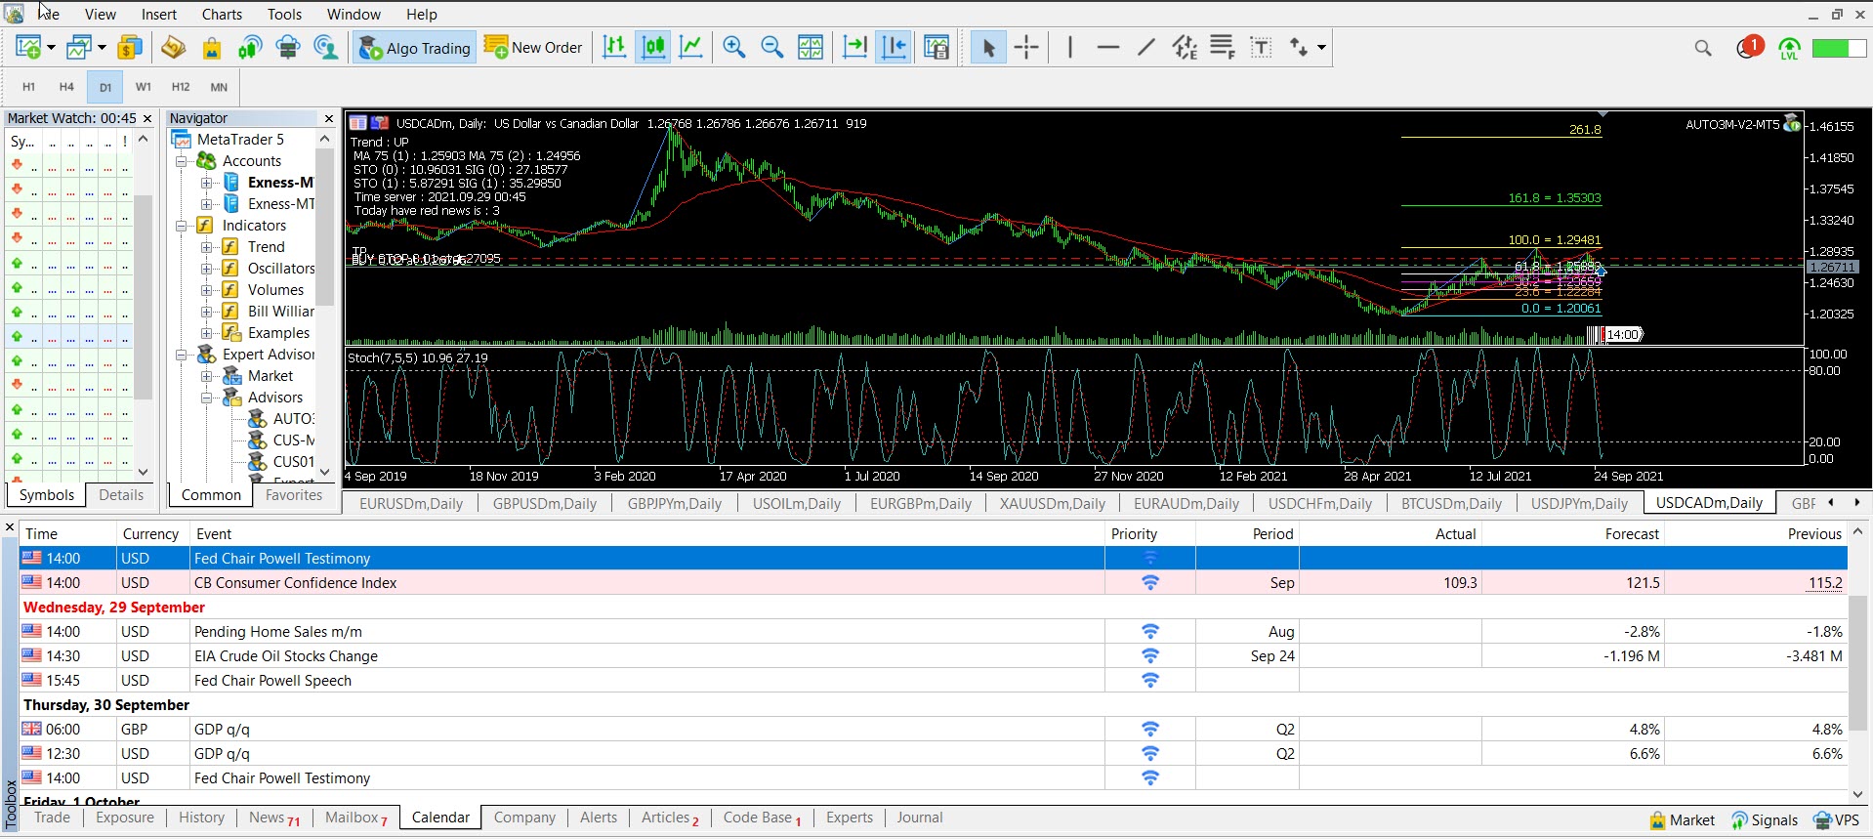The height and width of the screenshot is (839, 1873).
Task: Open the VPS cloud hosting icon
Action: pos(288,47)
